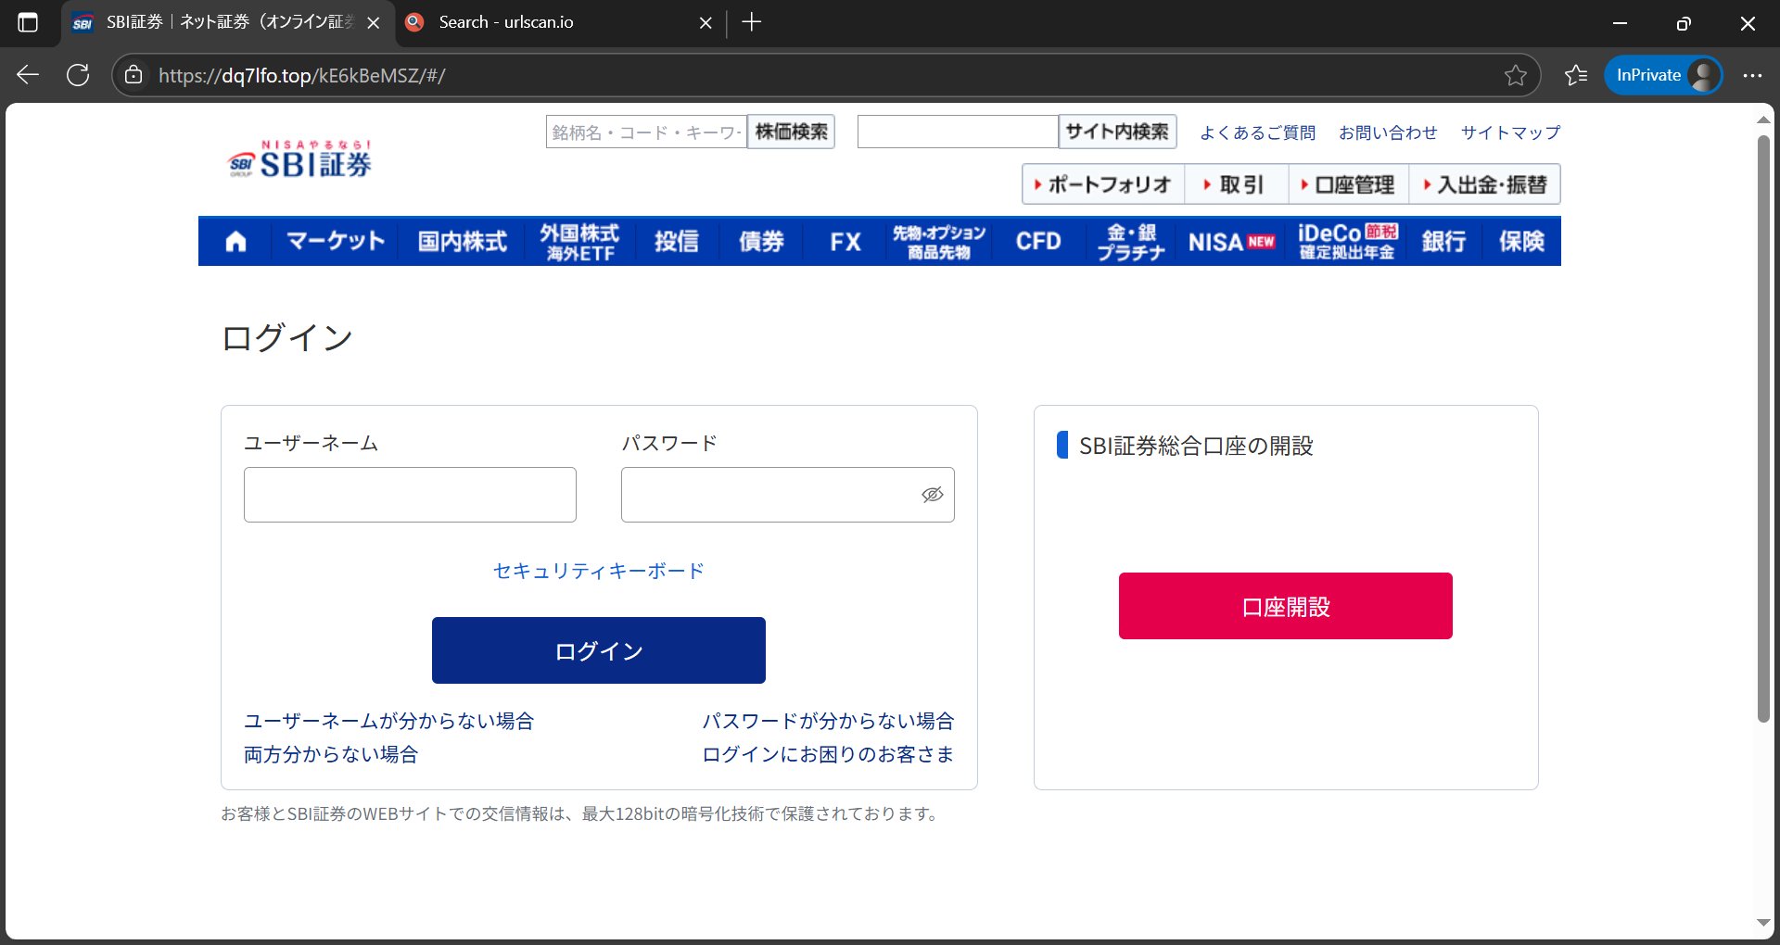Click the SBI証券 logo
1780x945 pixels.
click(299, 159)
